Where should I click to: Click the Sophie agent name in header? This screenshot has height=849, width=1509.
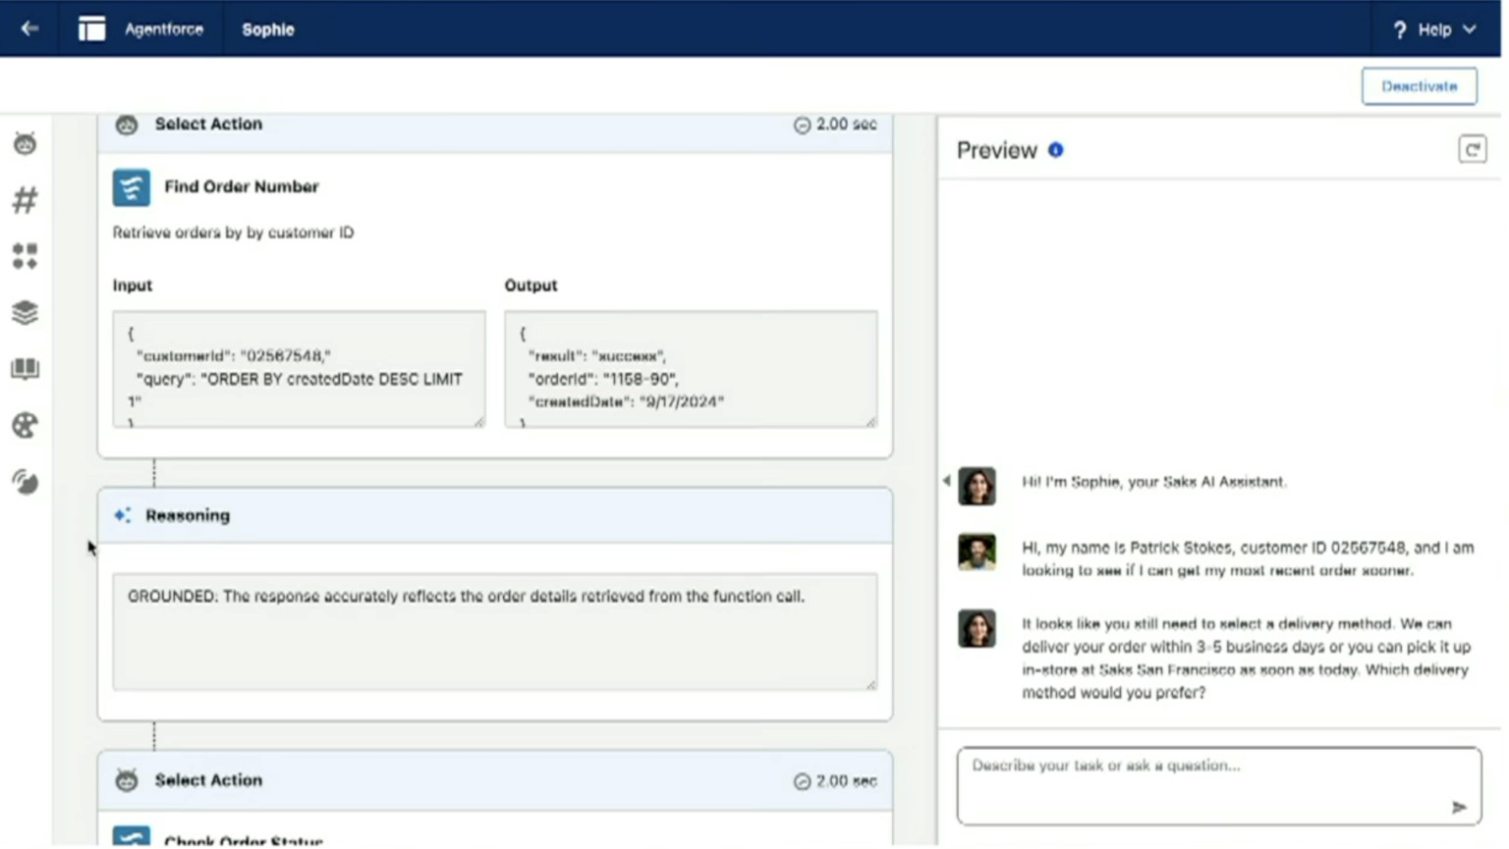(268, 29)
